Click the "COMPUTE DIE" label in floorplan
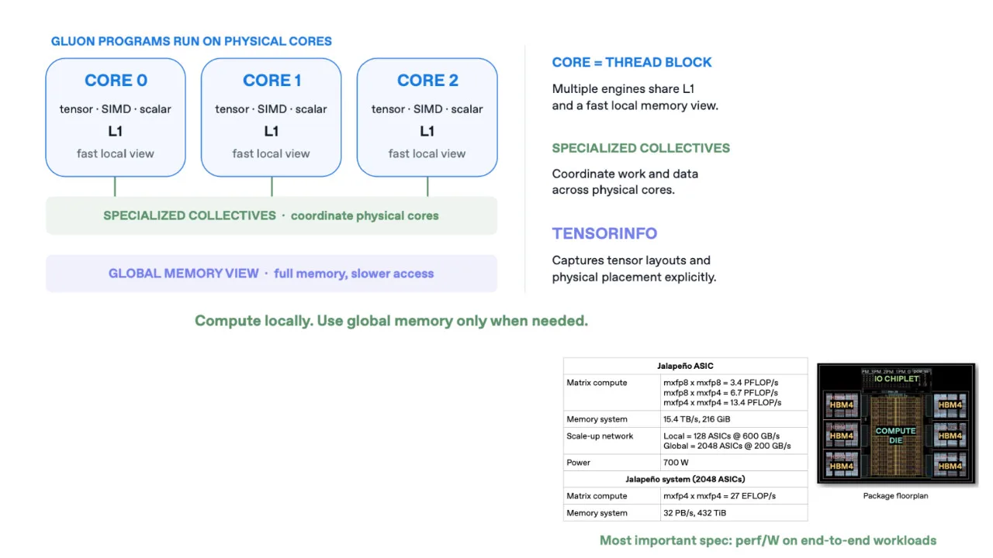The image size is (993, 558). coord(896,436)
